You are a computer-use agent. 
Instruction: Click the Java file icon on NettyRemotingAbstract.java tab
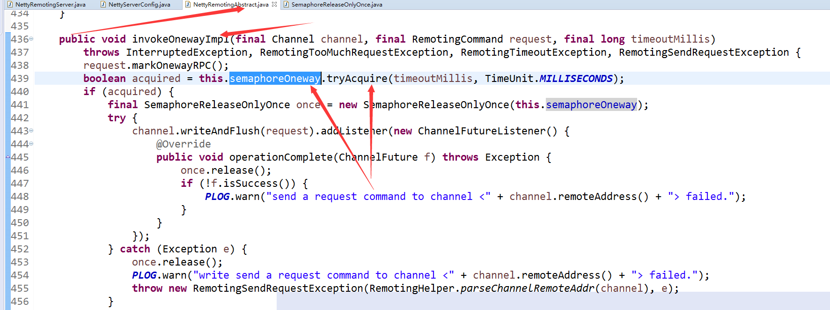[188, 5]
